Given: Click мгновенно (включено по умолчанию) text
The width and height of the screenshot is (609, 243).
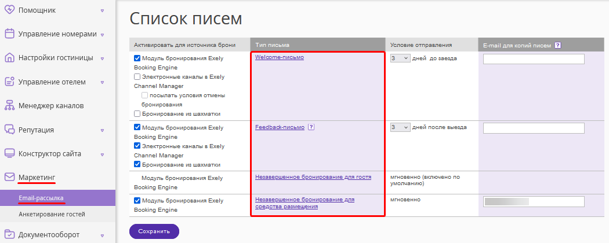Looking at the screenshot, I should [425, 180].
